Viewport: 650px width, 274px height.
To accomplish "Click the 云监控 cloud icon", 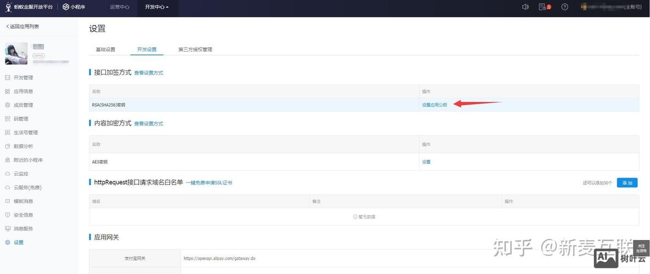I will (8, 173).
